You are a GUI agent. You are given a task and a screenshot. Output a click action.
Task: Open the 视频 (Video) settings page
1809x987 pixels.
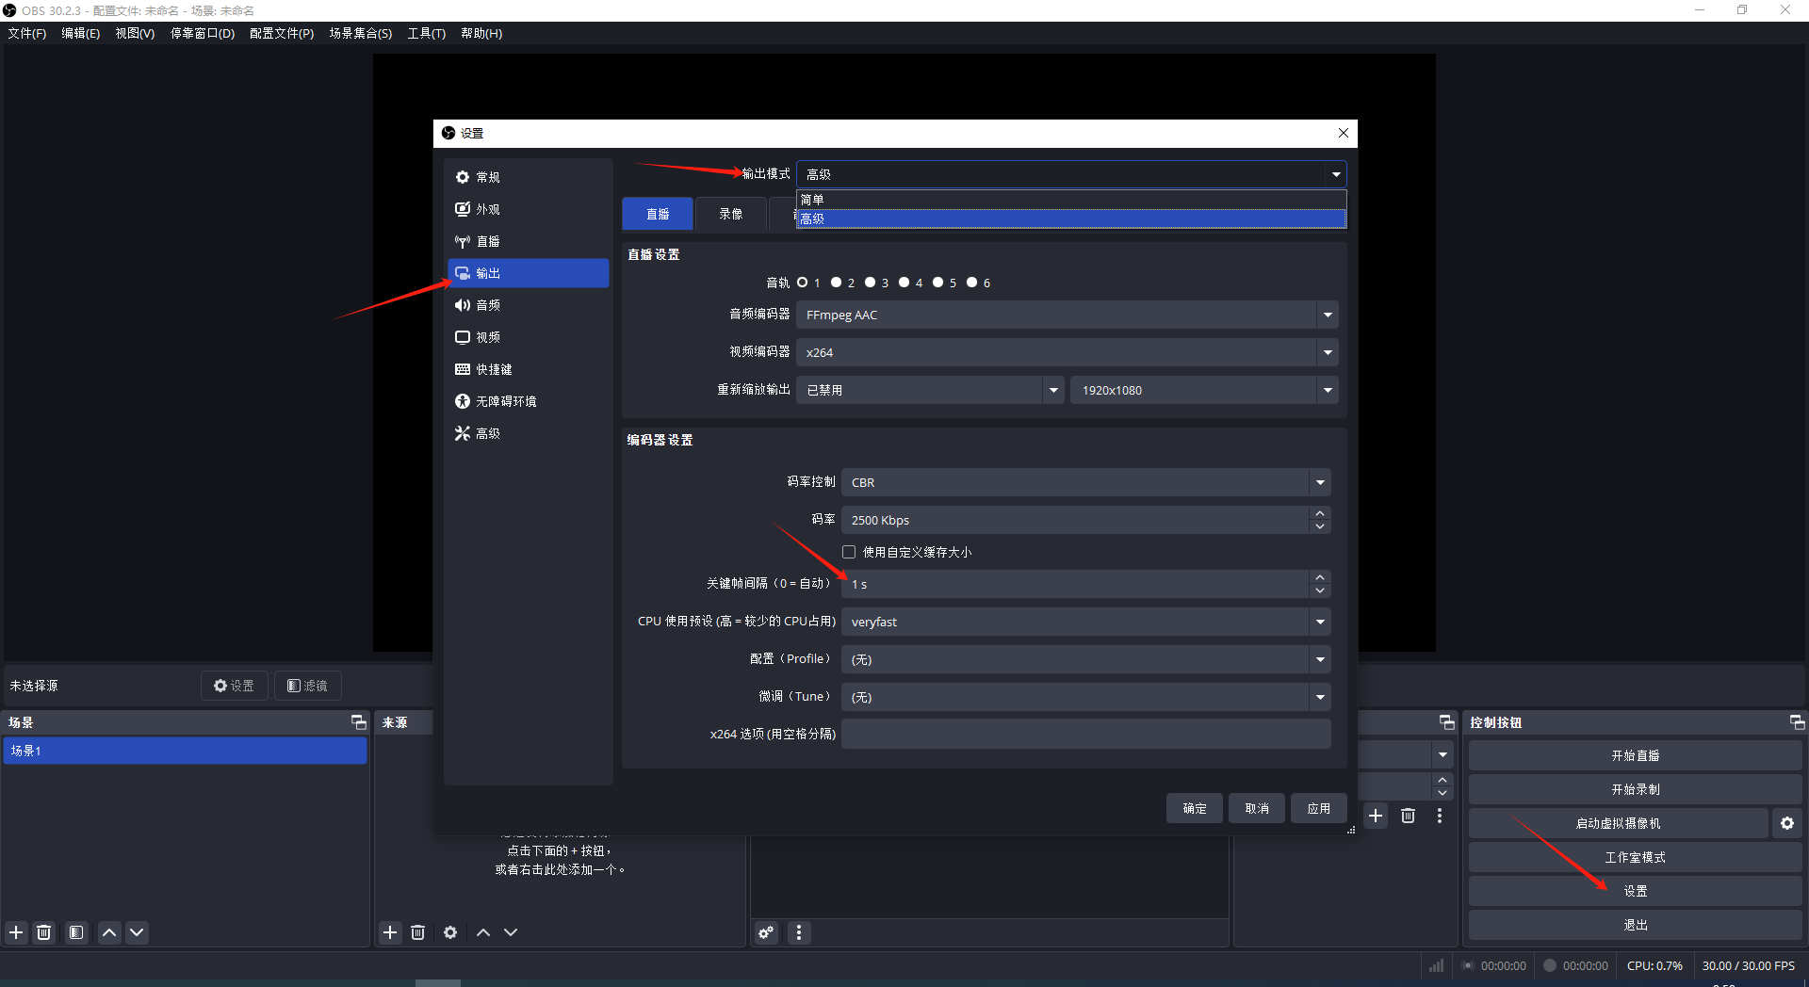pos(528,337)
